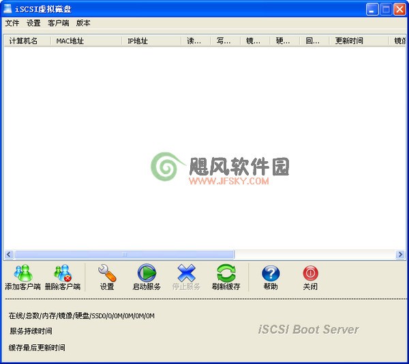Click the horizontal scrollbar thumb
Viewport: 409px width, 364px height.
125,254
